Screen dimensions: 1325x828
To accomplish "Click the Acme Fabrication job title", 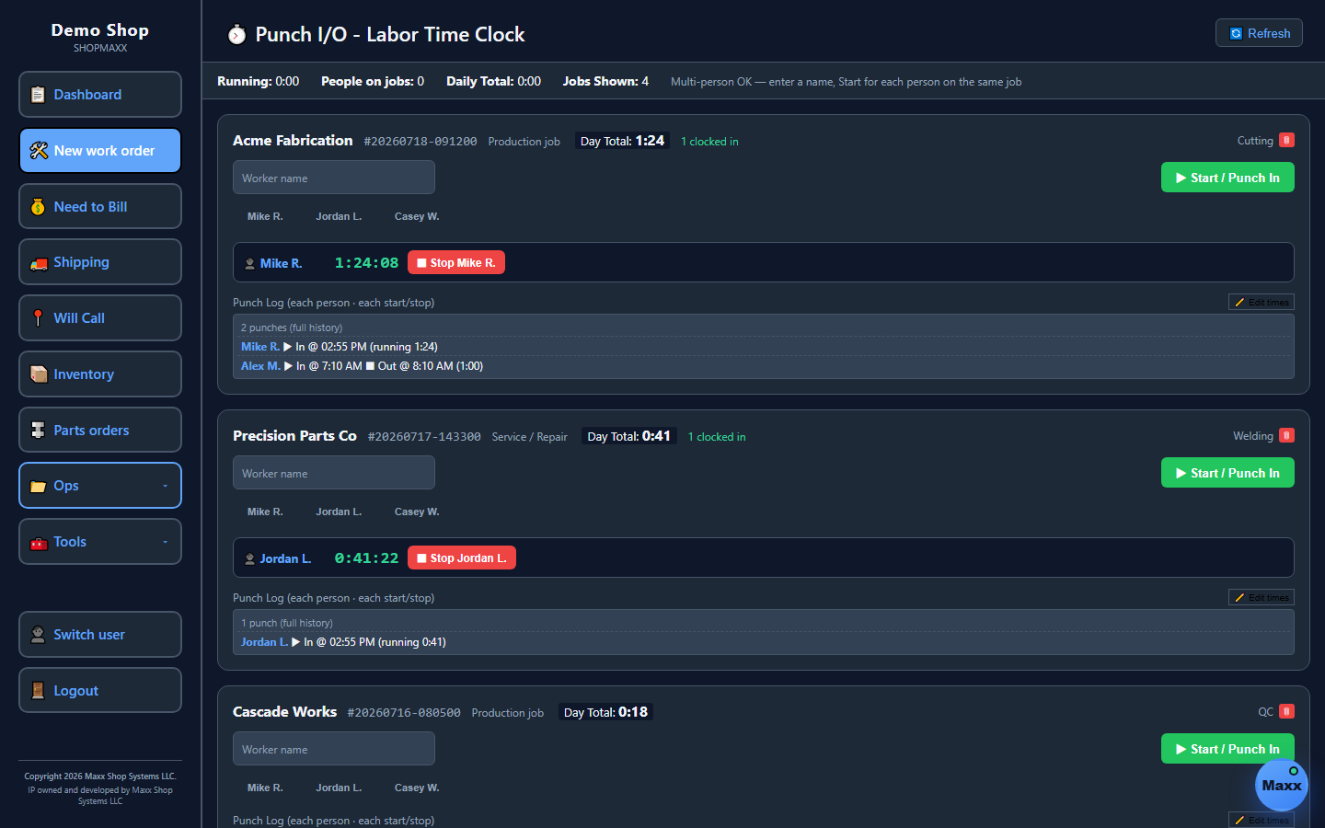I will coord(293,141).
